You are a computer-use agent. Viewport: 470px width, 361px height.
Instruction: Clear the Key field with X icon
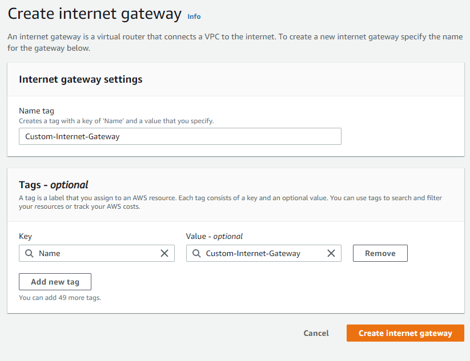click(164, 253)
